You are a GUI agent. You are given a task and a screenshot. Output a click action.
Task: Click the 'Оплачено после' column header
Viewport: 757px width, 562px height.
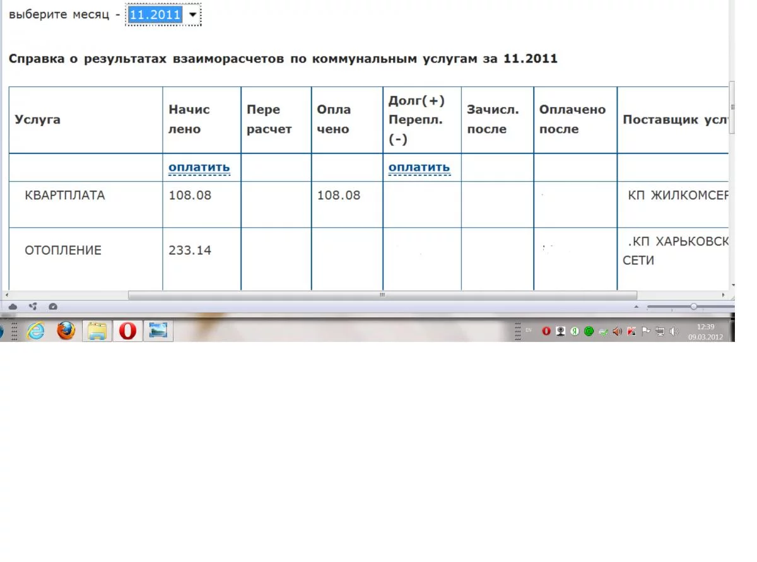tap(575, 120)
